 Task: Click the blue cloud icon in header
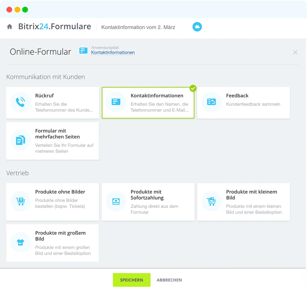tap(197, 27)
